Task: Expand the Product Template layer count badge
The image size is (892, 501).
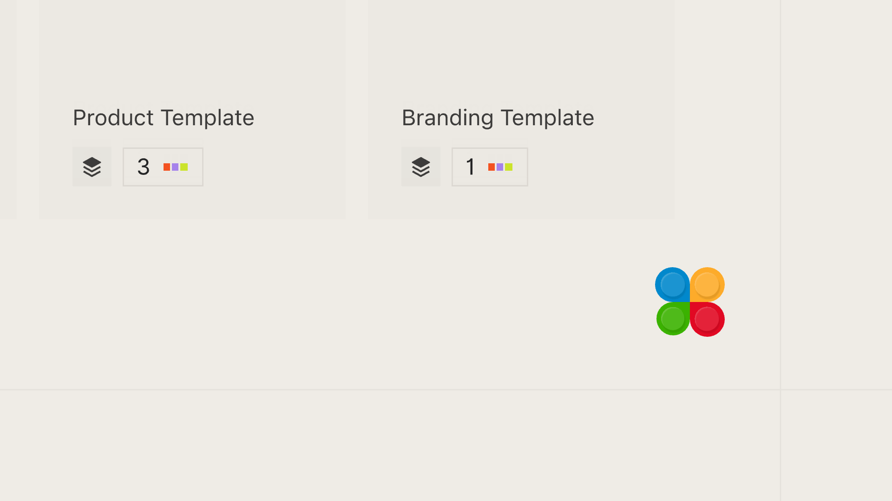Action: click(163, 167)
